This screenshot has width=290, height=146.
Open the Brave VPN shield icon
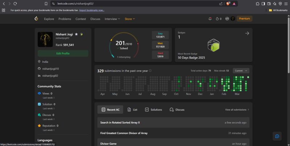[280, 4]
